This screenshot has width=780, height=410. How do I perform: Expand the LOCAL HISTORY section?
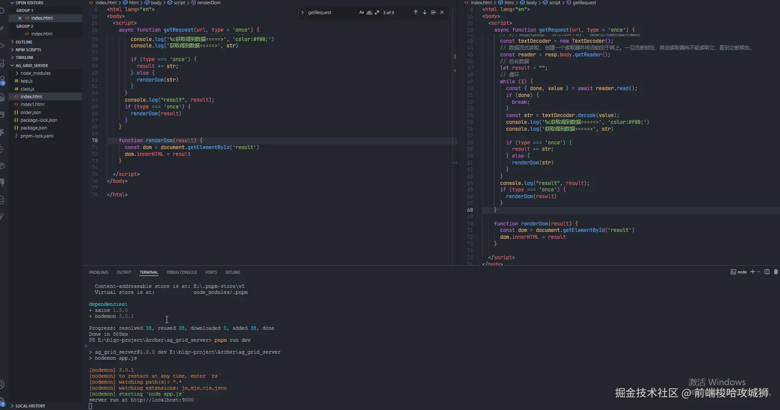point(30,406)
